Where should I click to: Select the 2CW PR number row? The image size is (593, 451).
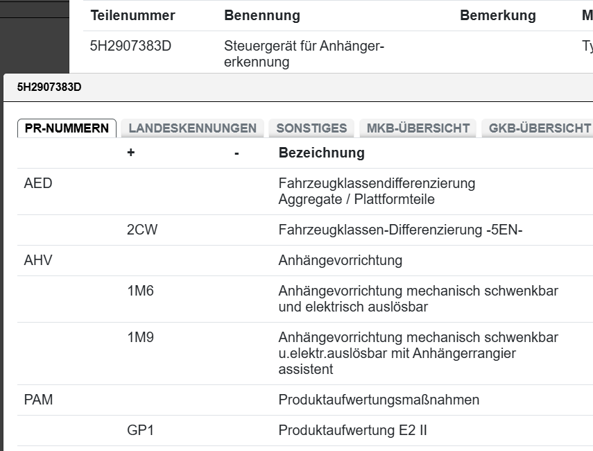[142, 230]
